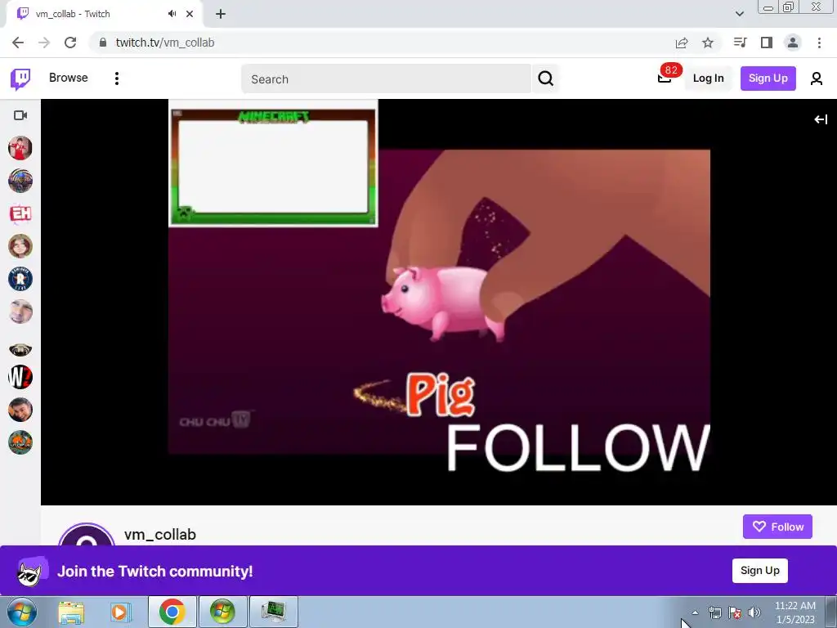Image resolution: width=837 pixels, height=628 pixels.
Task: Click the twitch.tv/vm_collab address bar
Action: (165, 43)
